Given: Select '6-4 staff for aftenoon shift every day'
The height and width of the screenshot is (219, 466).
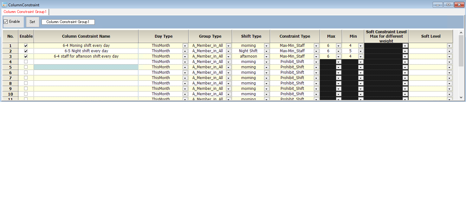Looking at the screenshot, I should coord(86,56).
